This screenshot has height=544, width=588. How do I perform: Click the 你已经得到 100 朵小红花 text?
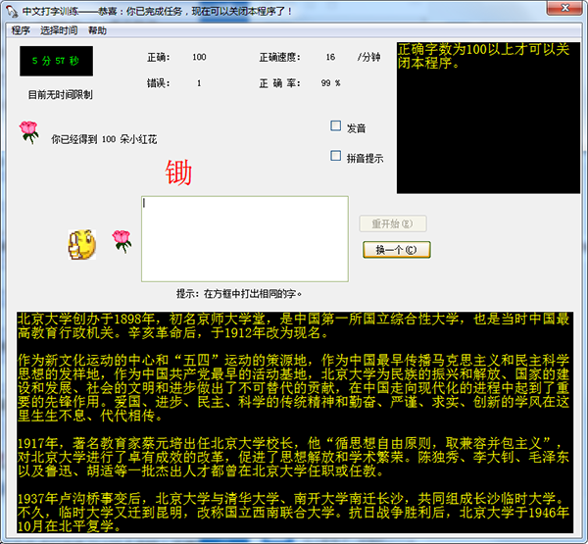pyautogui.click(x=104, y=139)
